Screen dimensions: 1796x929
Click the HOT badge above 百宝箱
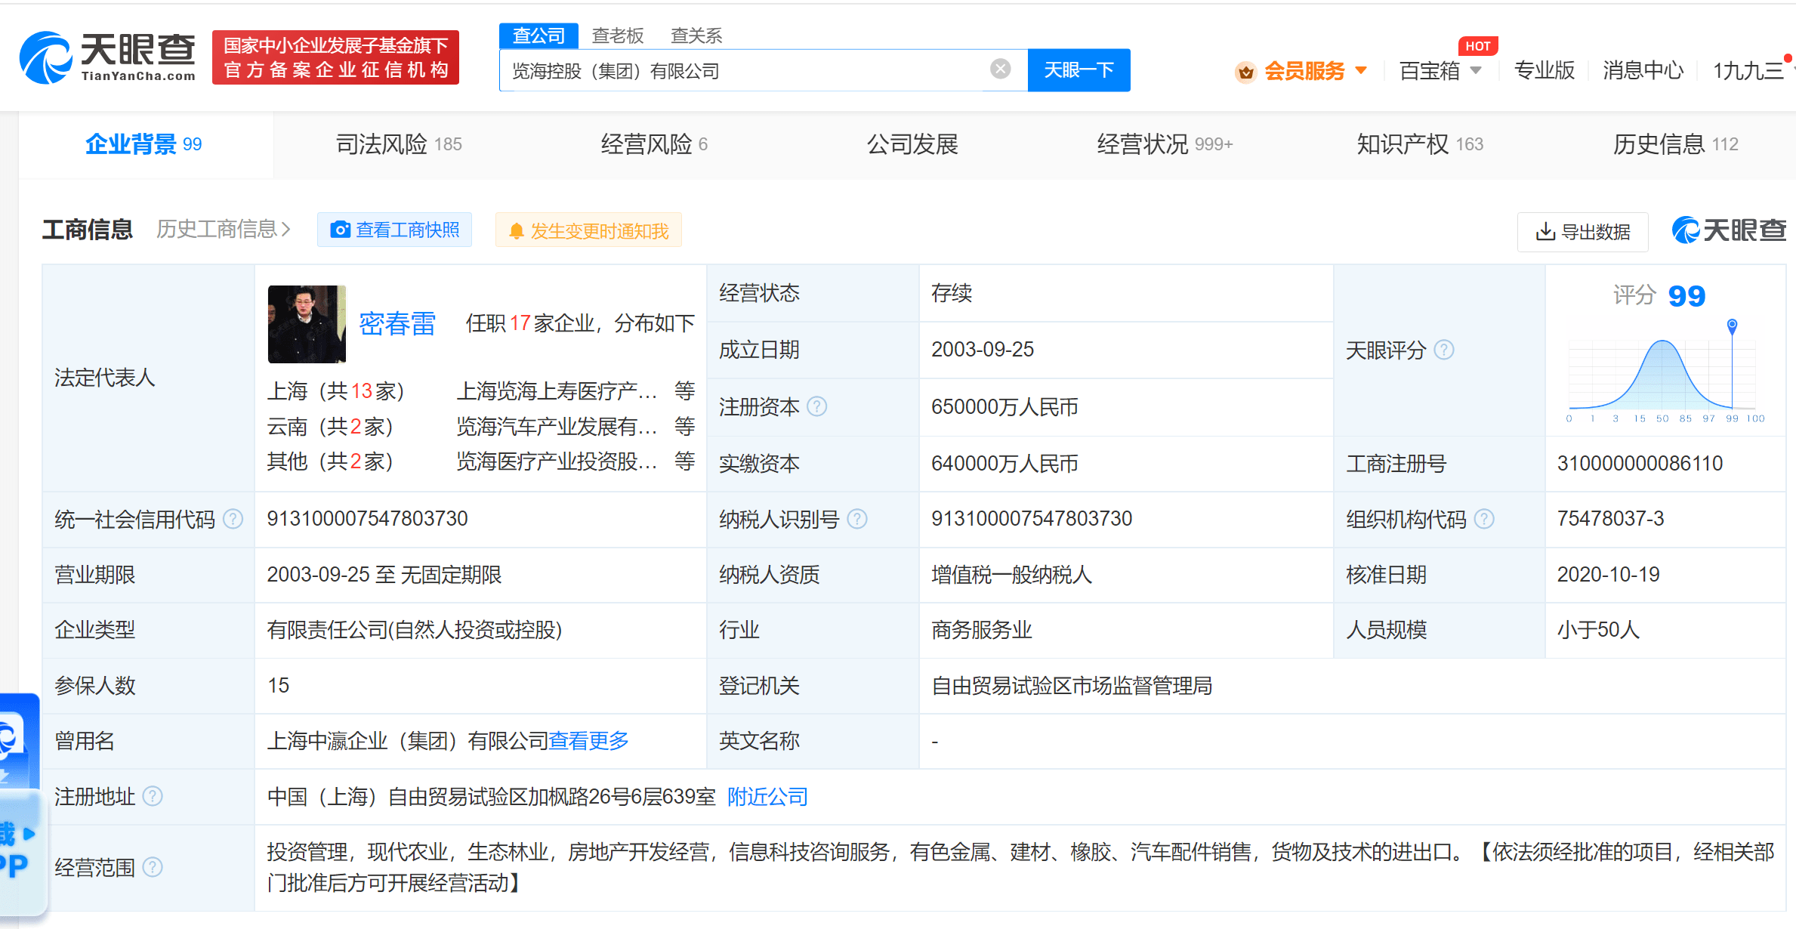pos(1478,46)
